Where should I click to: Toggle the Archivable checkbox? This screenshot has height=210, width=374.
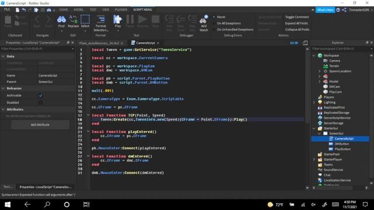pos(40,96)
